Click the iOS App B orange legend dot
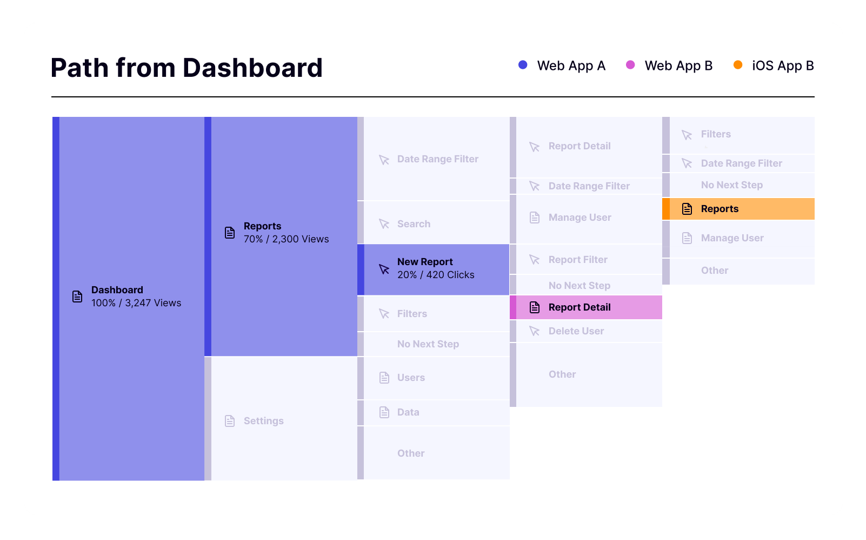866x540 pixels. pyautogui.click(x=738, y=65)
